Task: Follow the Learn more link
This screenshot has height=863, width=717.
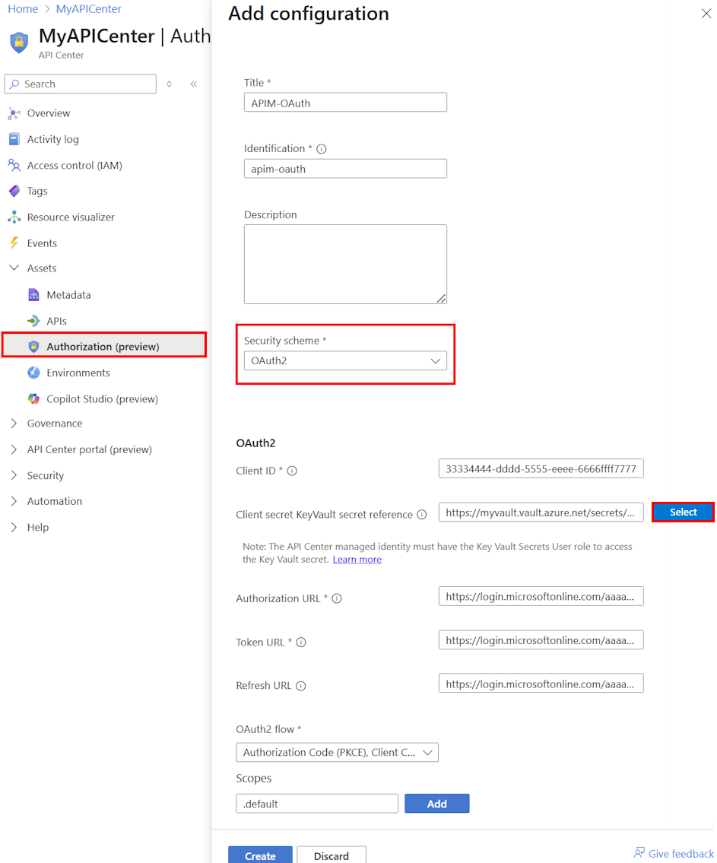Action: point(357,559)
